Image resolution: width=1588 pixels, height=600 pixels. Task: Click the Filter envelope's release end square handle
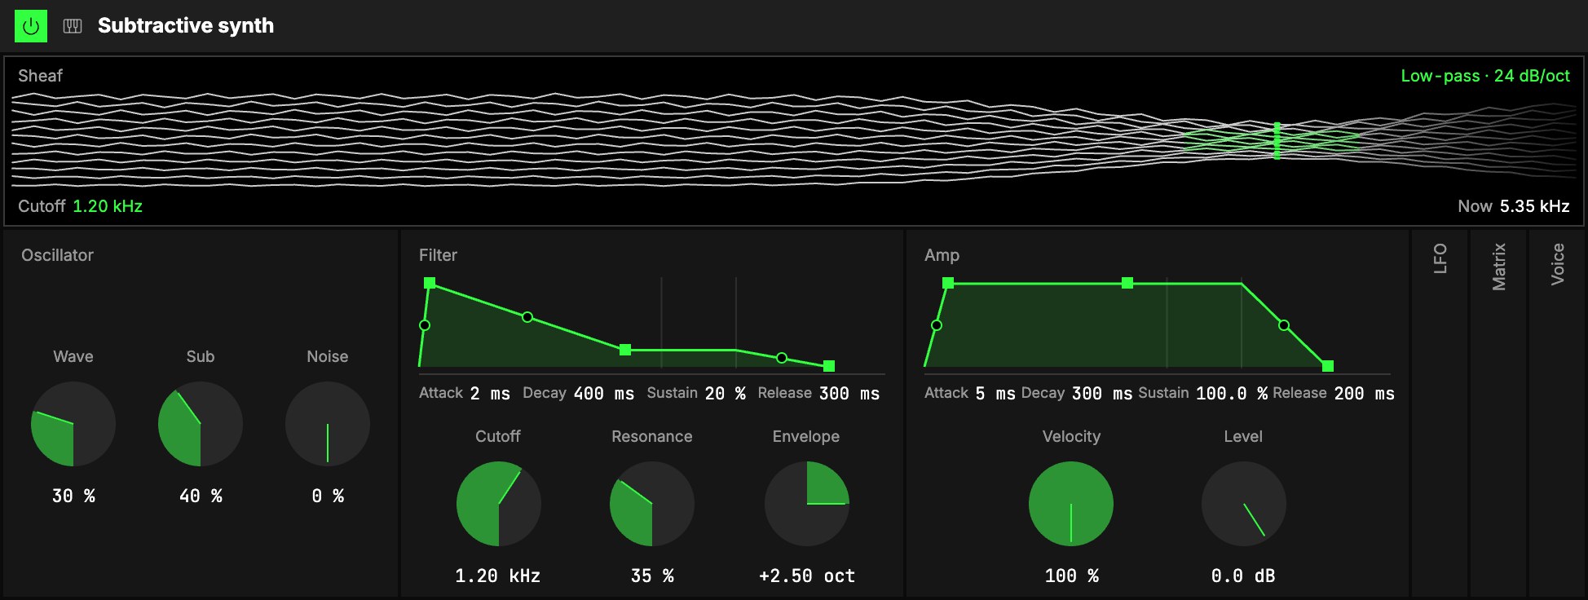[x=829, y=366]
